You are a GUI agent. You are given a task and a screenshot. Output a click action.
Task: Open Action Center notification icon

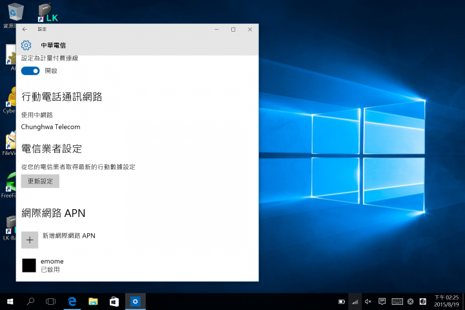pyautogui.click(x=382, y=302)
